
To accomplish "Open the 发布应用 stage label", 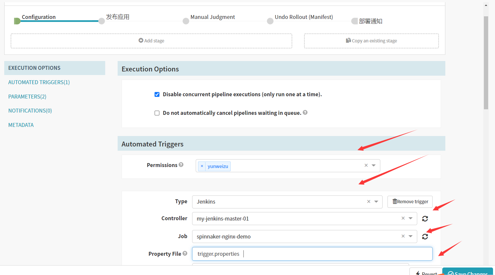I will click(118, 17).
